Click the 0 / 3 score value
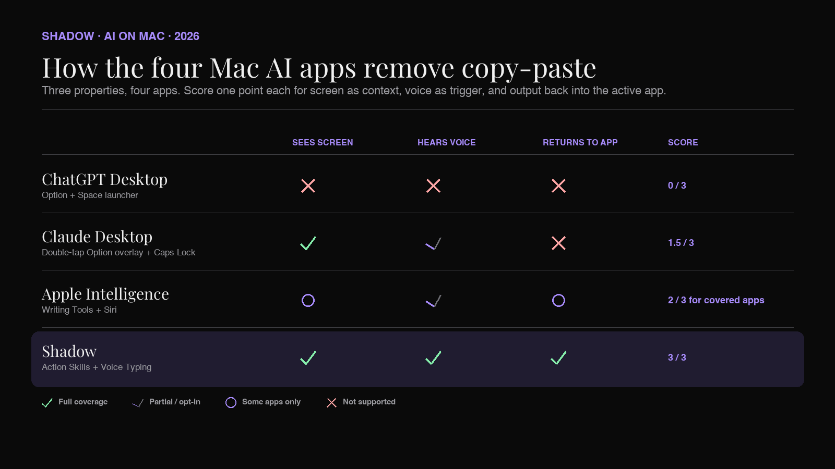835x469 pixels. (x=677, y=186)
